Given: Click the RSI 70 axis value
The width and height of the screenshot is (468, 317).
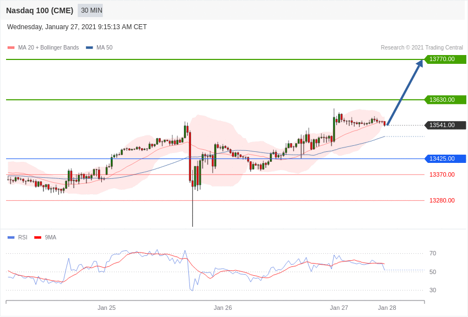Looking at the screenshot, I should tap(433, 254).
